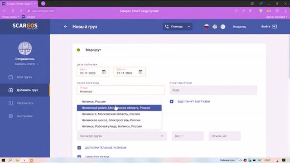Open the Windows Start menu
This screenshot has height=163, width=290.
coord(3,160)
